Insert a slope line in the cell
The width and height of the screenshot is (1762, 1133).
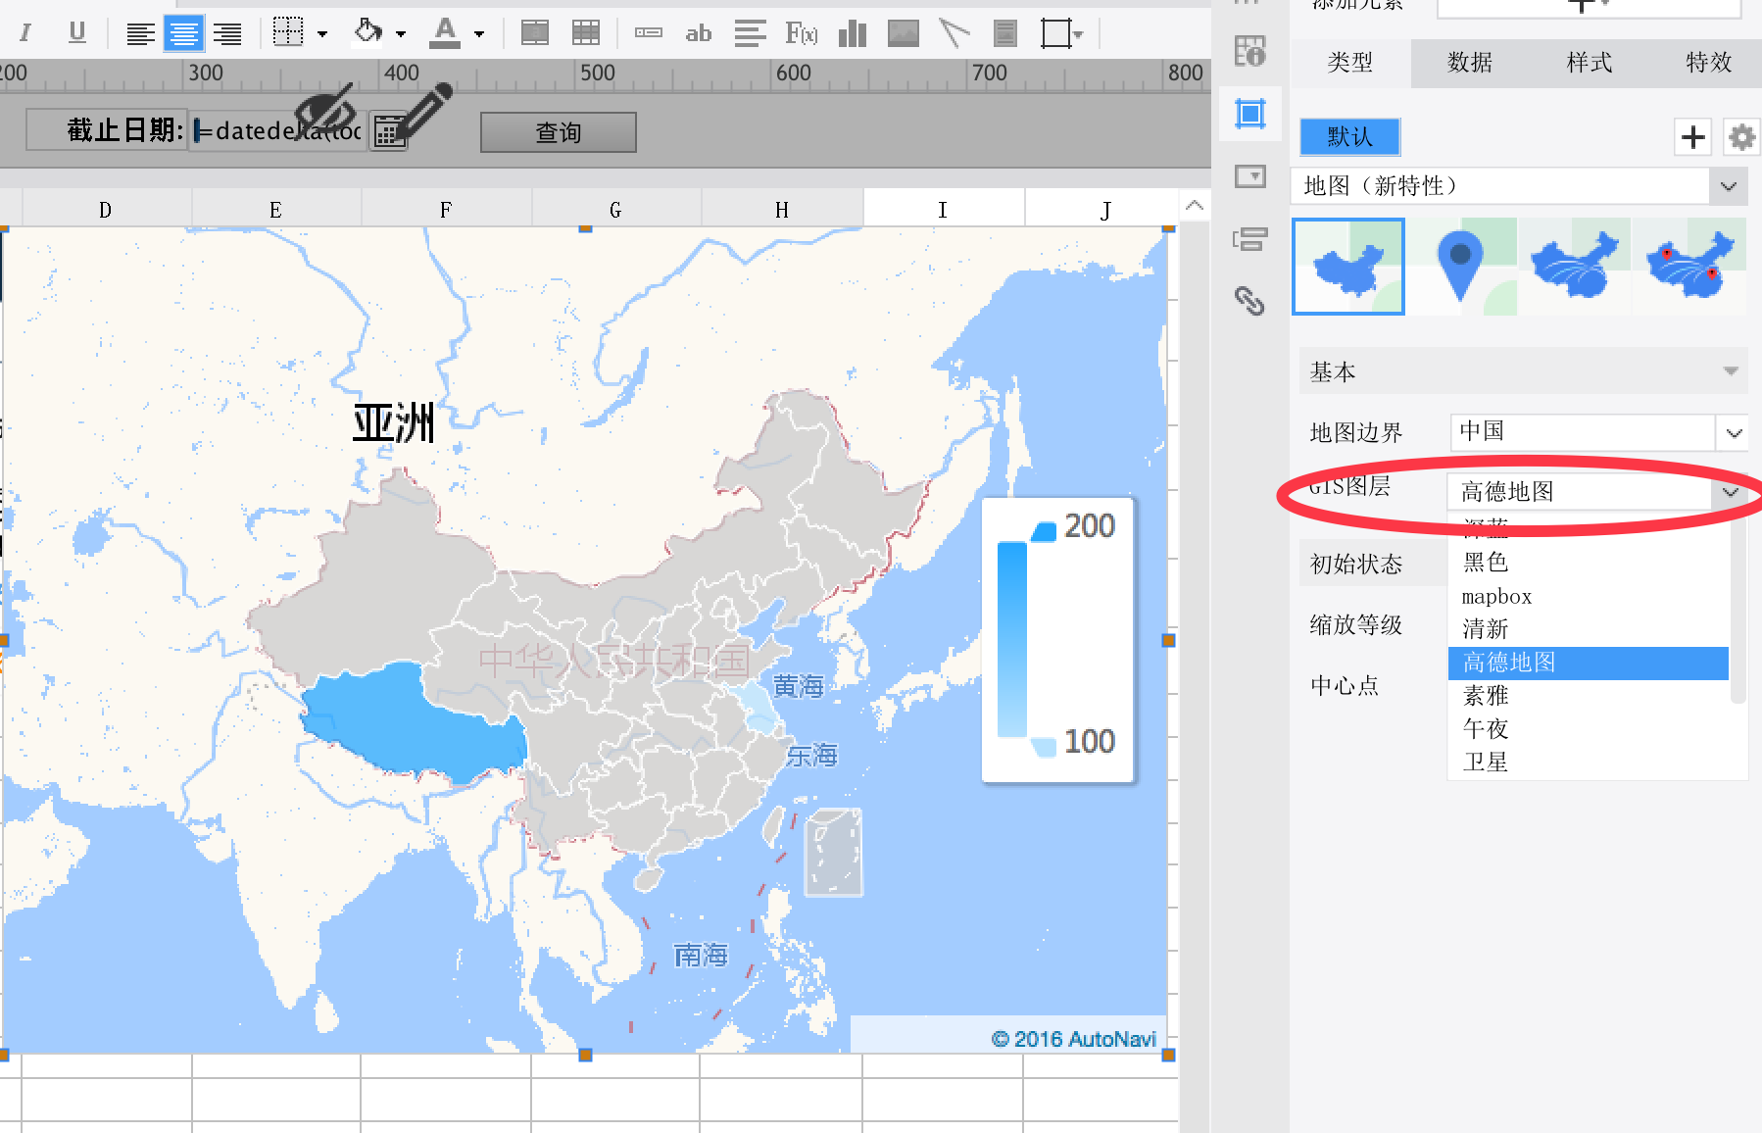click(x=954, y=33)
